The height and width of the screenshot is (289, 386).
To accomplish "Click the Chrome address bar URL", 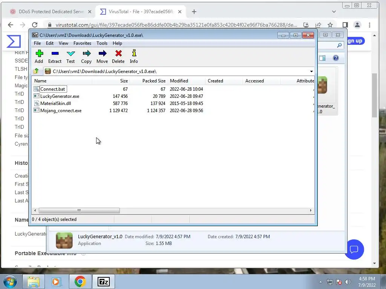I will (x=176, y=25).
